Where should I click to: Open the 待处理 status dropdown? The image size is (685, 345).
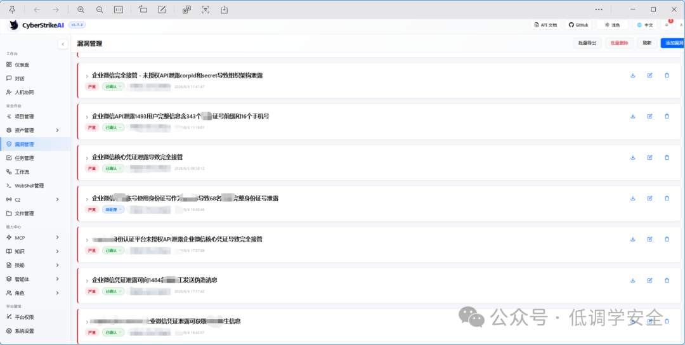pyautogui.click(x=113, y=210)
